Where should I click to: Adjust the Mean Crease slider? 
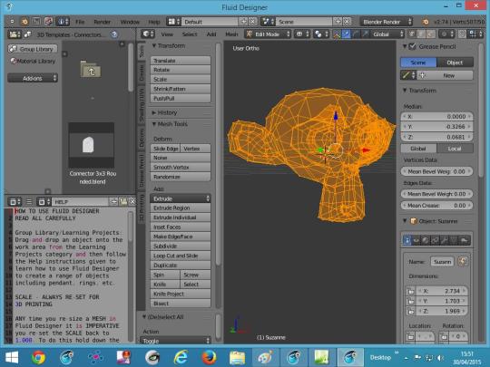coord(436,206)
